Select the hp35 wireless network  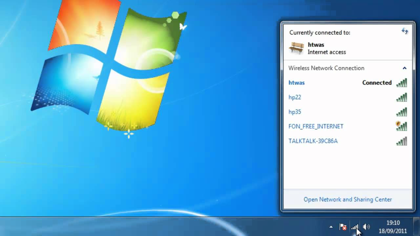[x=348, y=112]
